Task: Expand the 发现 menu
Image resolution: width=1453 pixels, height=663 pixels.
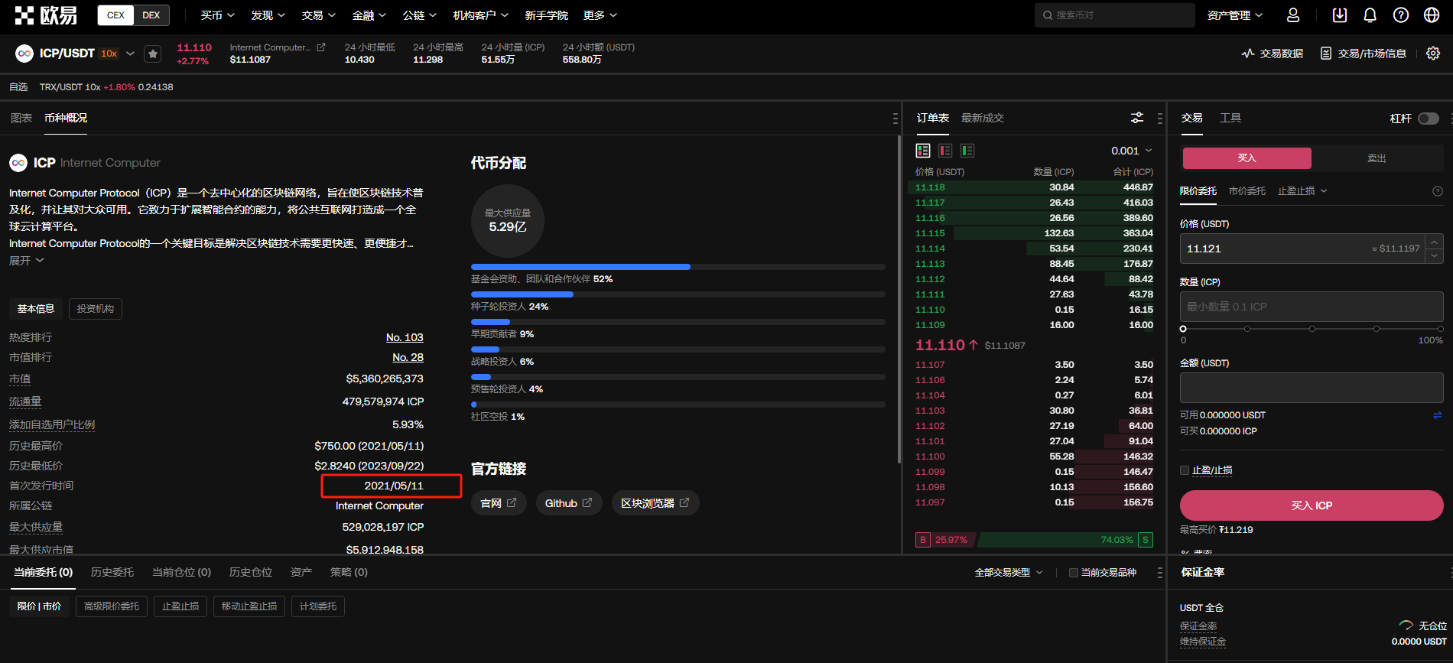Action: tap(268, 15)
